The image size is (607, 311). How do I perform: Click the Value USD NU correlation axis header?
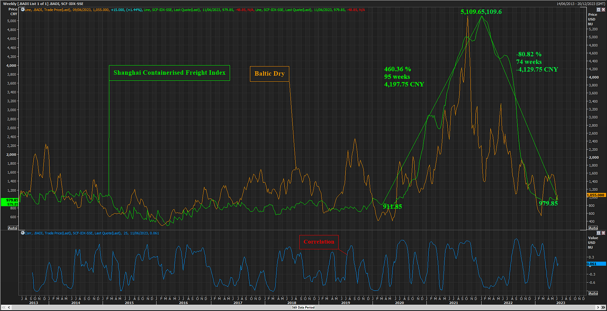593,242
